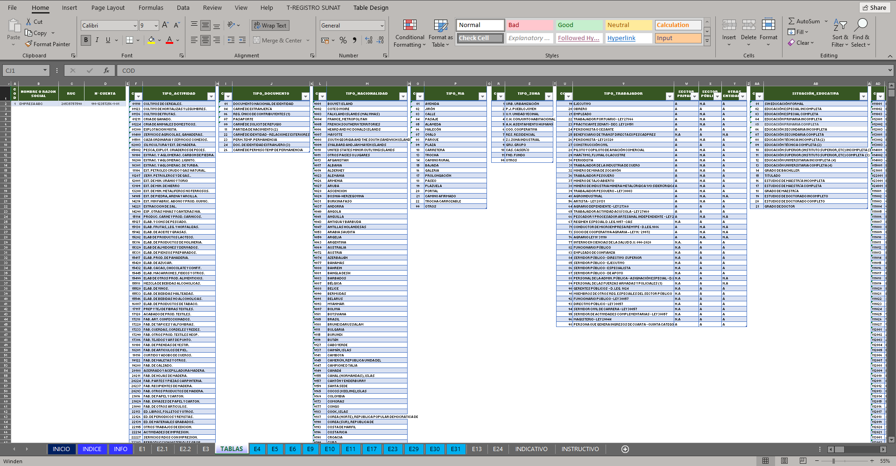The height and width of the screenshot is (466, 896).
Task: Apply the red Font Color swatch
Action: tap(169, 41)
